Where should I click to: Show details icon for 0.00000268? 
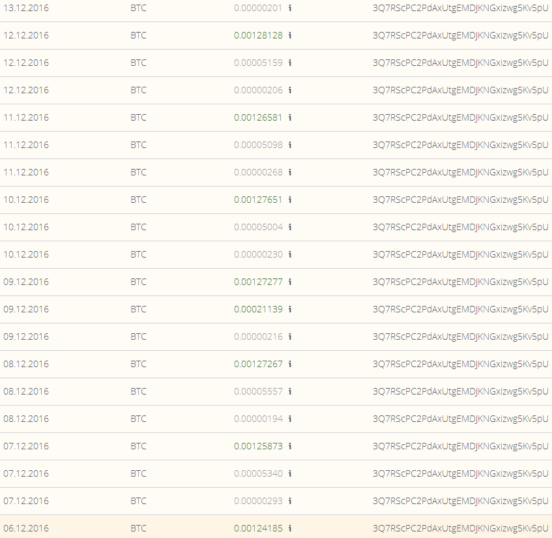click(x=290, y=172)
